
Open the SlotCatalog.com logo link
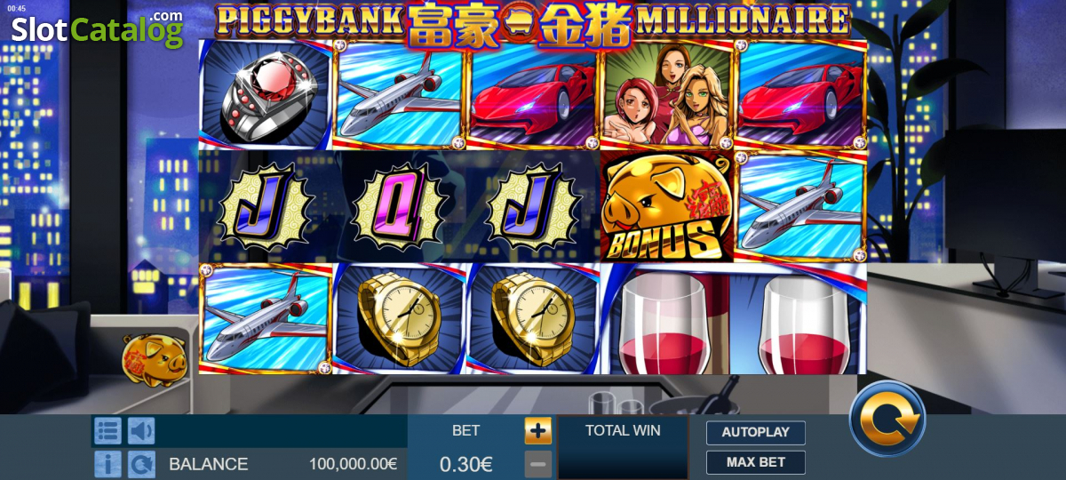coord(98,29)
